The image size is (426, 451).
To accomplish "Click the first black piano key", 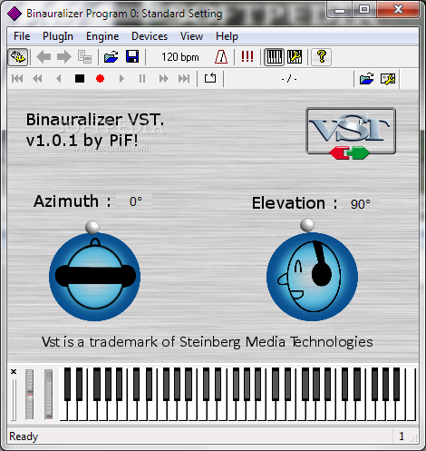I will pos(67,384).
